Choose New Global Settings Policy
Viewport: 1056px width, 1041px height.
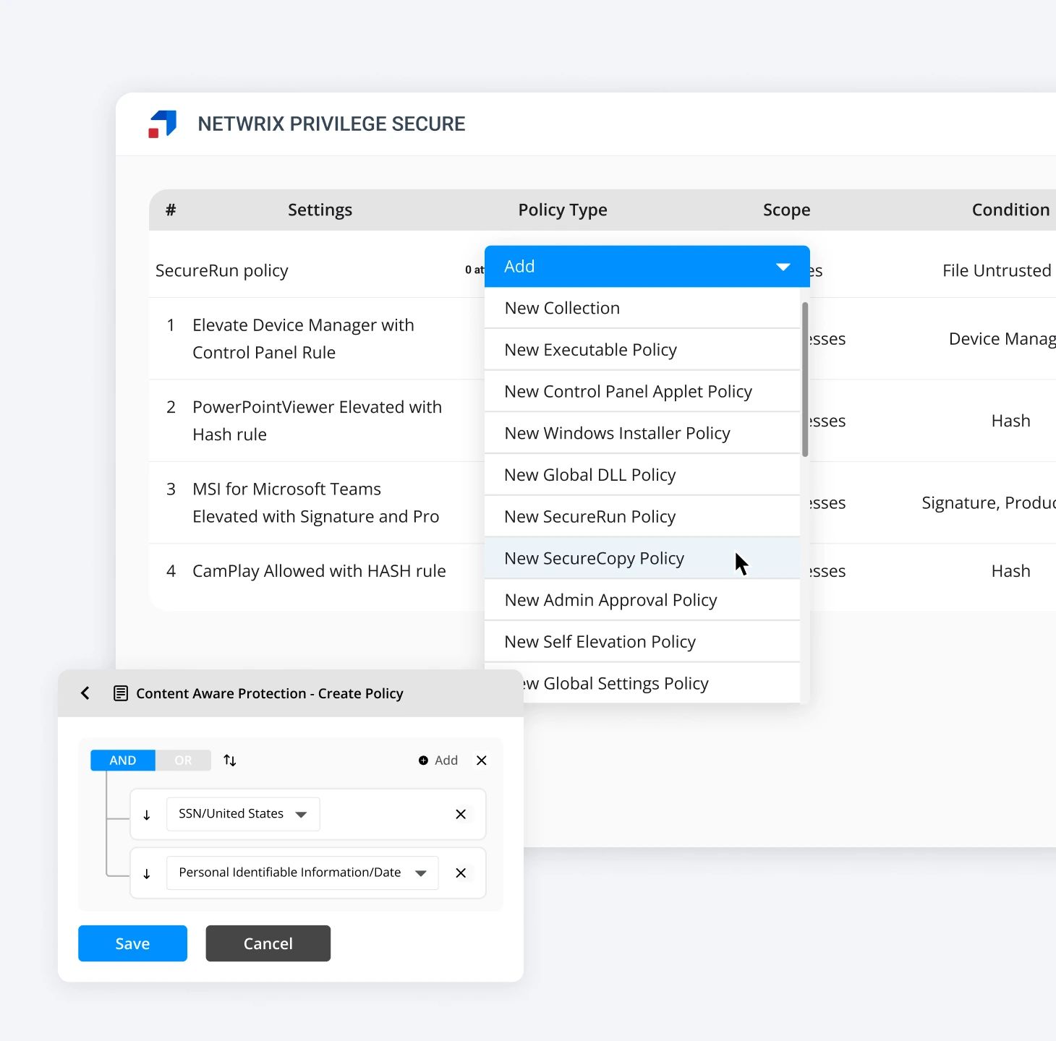click(642, 683)
